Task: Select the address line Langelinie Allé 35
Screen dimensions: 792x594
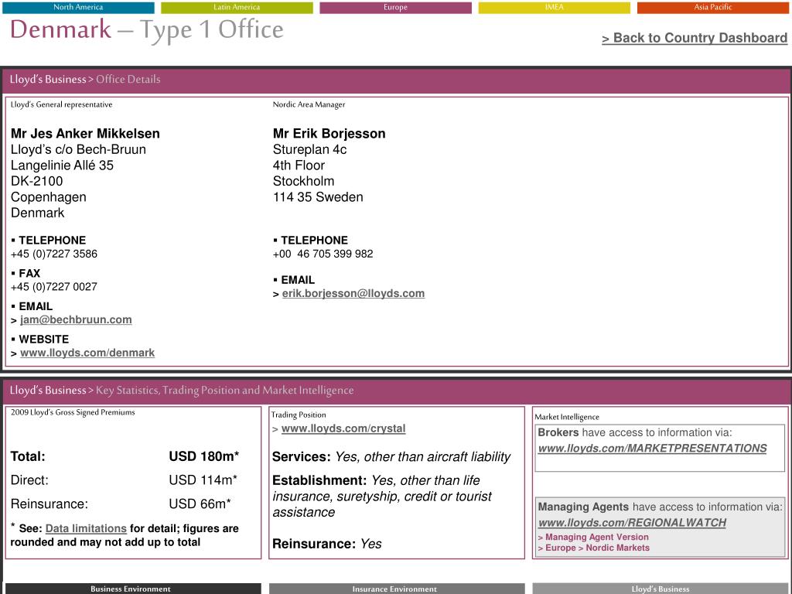Action: (x=62, y=166)
